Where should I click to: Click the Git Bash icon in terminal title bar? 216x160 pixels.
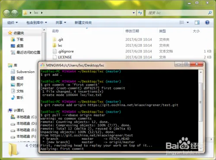coord(42,65)
